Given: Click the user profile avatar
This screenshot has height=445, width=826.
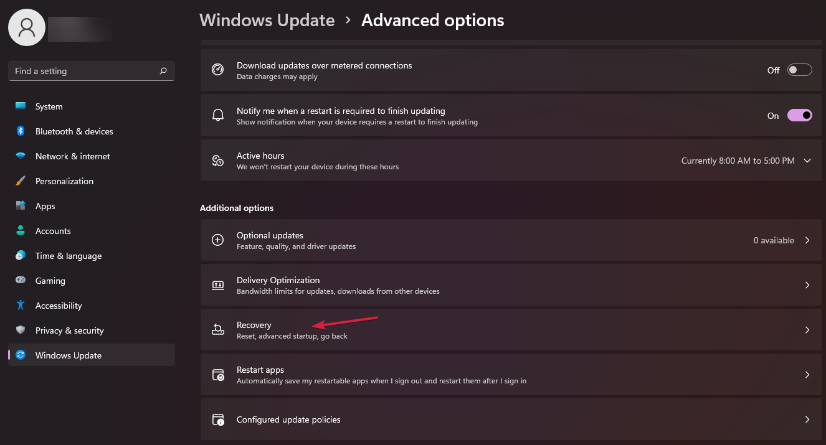Looking at the screenshot, I should pos(26,27).
